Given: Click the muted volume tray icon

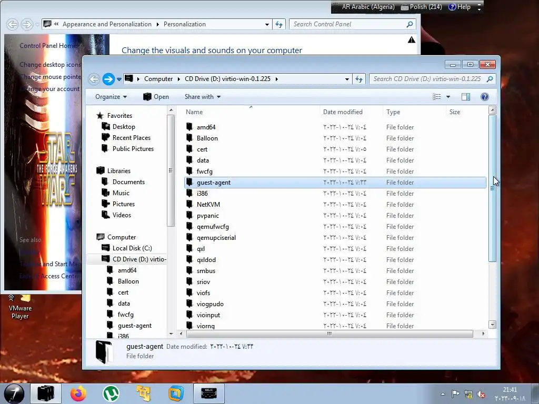Looking at the screenshot, I should click(x=481, y=394).
